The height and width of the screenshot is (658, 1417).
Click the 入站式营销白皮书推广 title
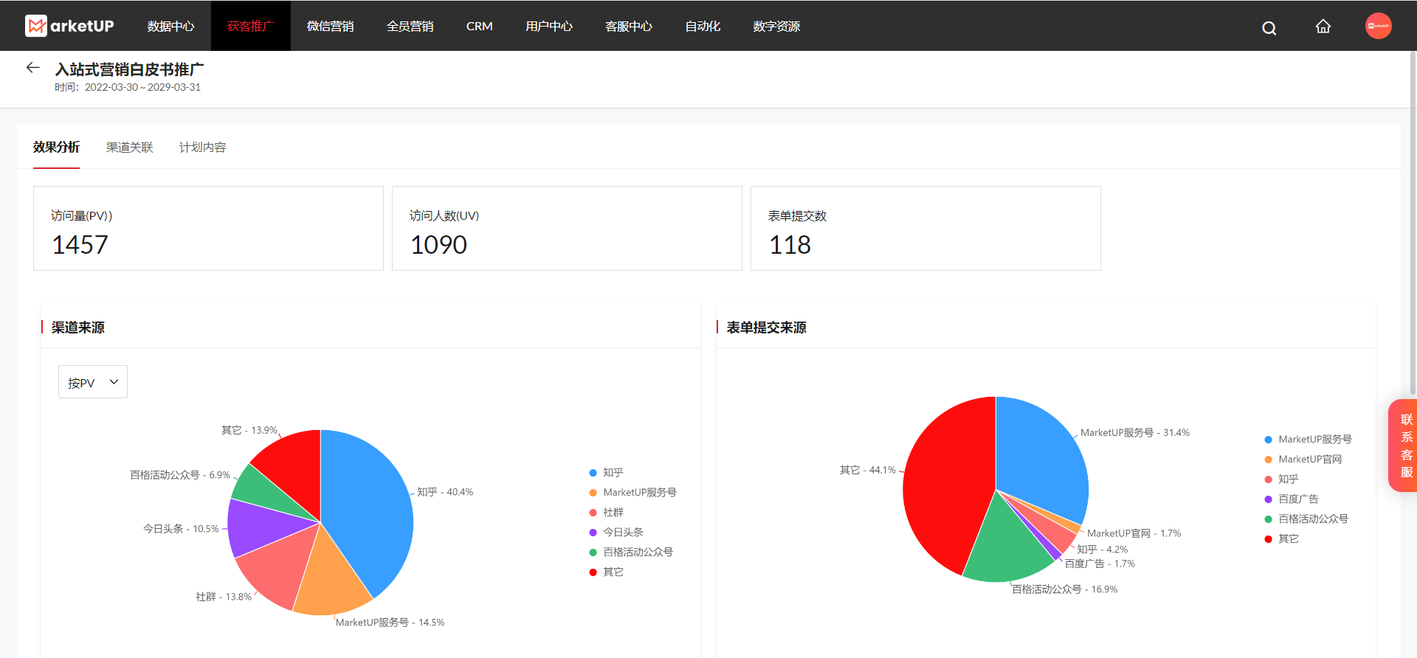coord(129,69)
